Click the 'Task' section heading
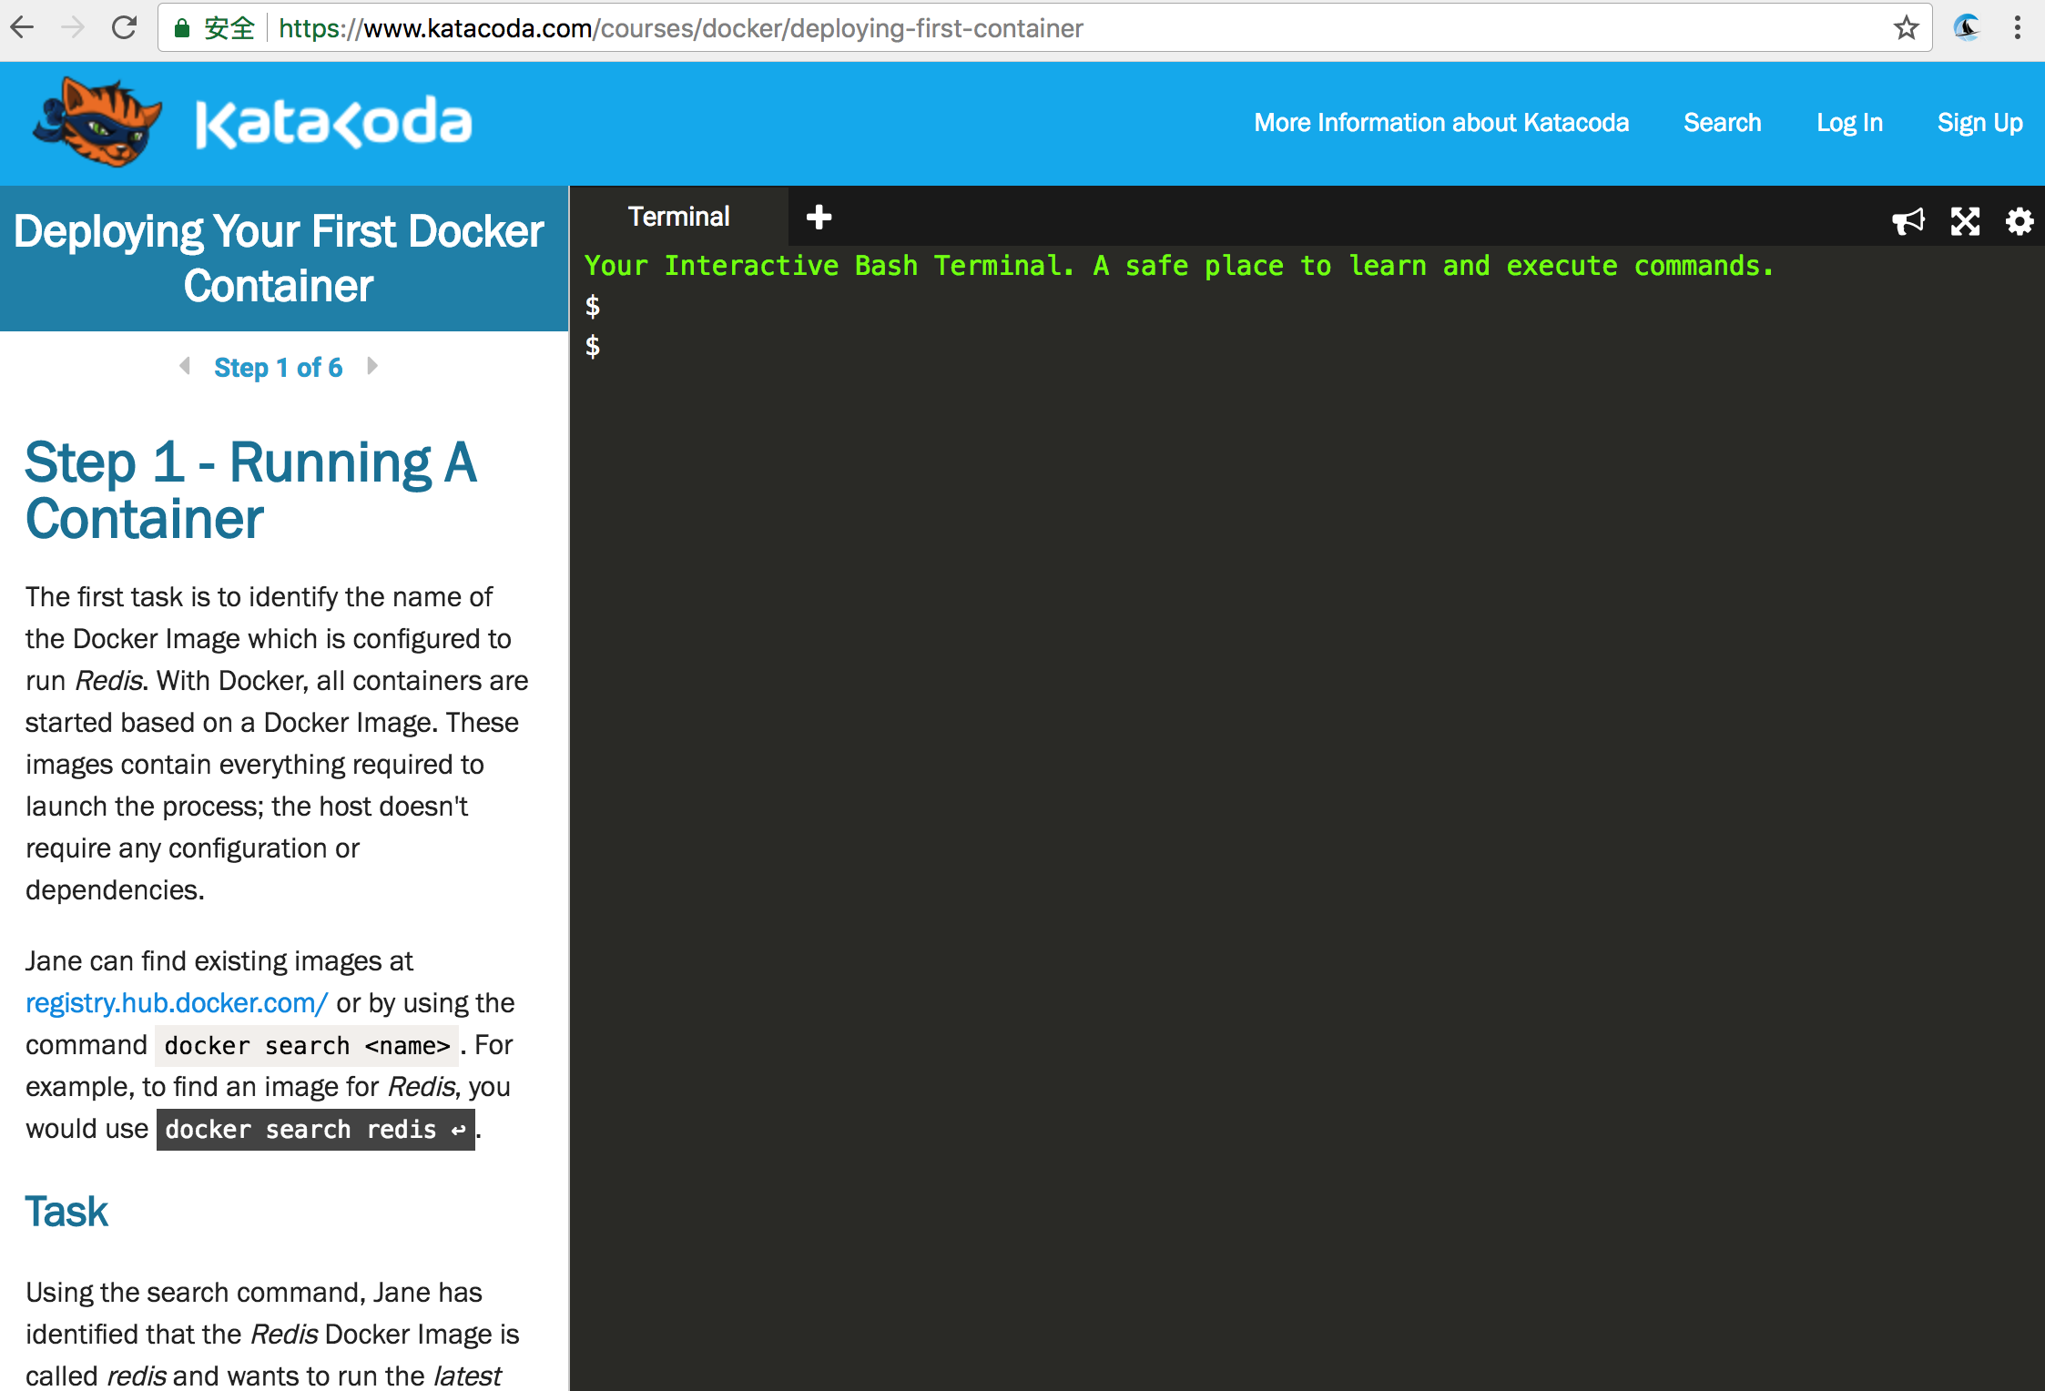The height and width of the screenshot is (1391, 2045). click(66, 1212)
